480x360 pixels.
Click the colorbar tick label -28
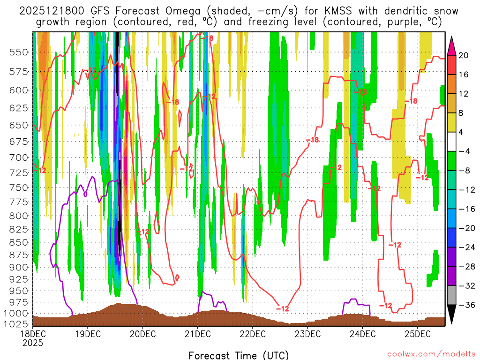tap(467, 267)
